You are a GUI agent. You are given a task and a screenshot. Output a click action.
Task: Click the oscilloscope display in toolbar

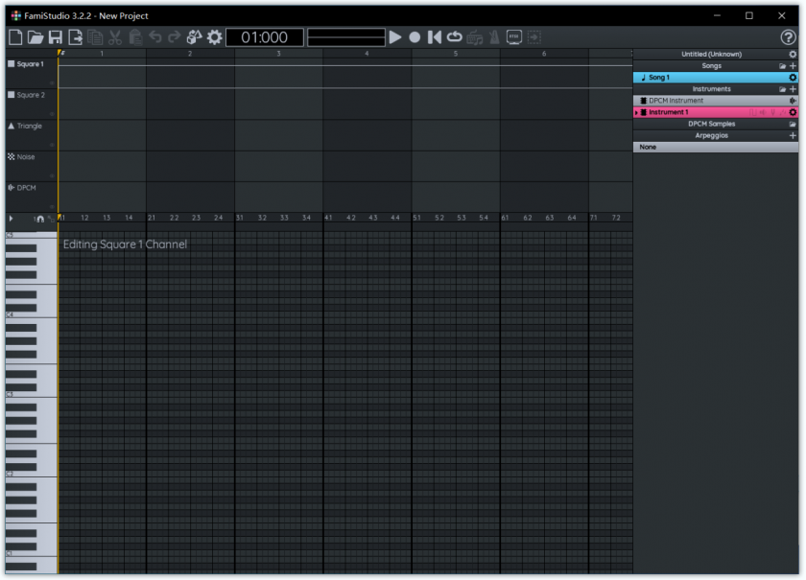click(346, 37)
